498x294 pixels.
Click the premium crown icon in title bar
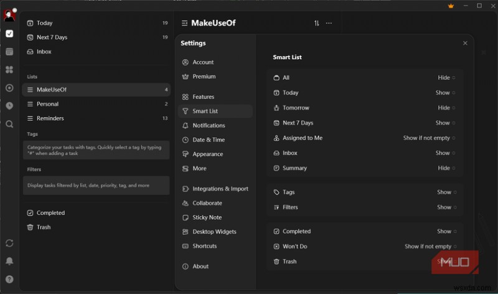click(451, 6)
